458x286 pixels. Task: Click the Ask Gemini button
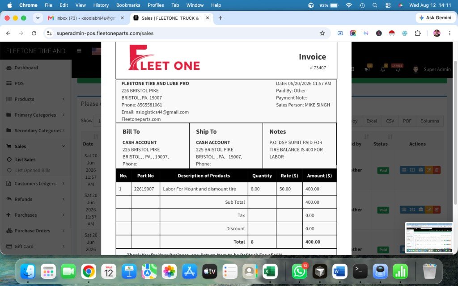coord(435,18)
